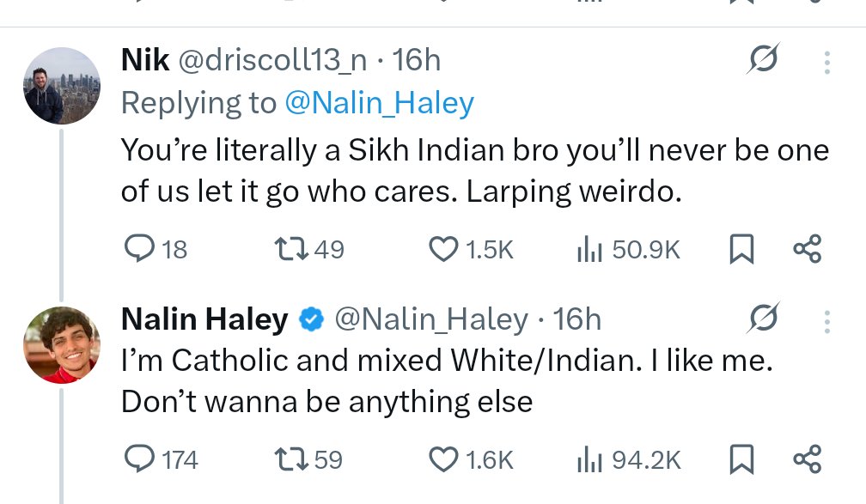
Task: Open Grok icon on Nalin Haley's tweet
Action: 763,320
